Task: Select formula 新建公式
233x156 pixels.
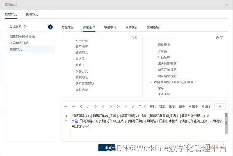Action: (31, 49)
